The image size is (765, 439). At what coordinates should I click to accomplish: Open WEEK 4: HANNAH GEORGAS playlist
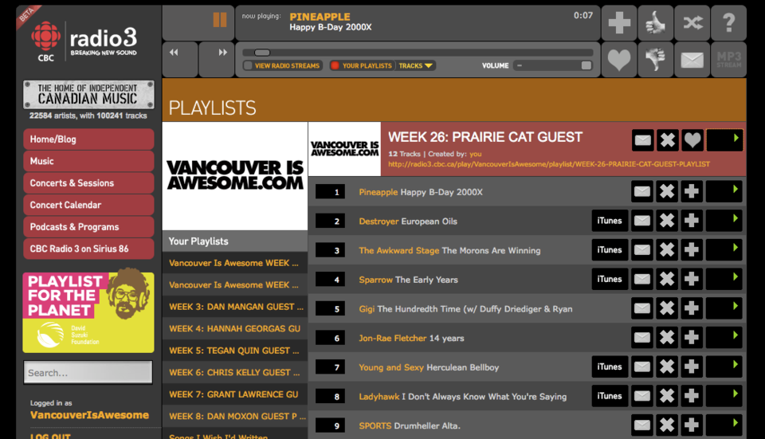tap(235, 329)
